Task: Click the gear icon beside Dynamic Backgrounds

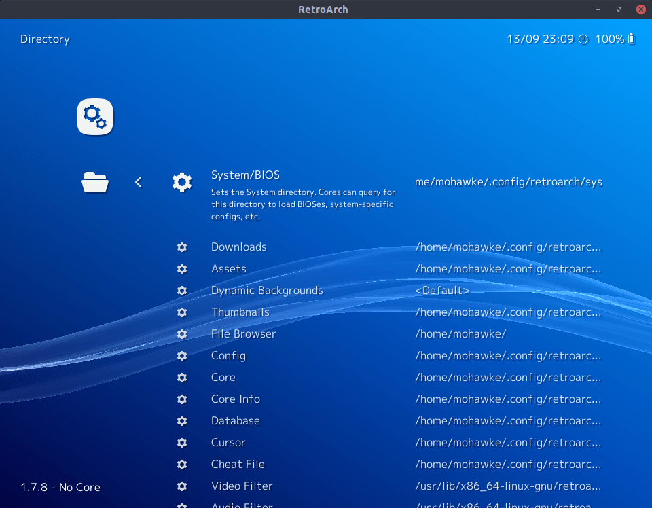Action: point(182,291)
